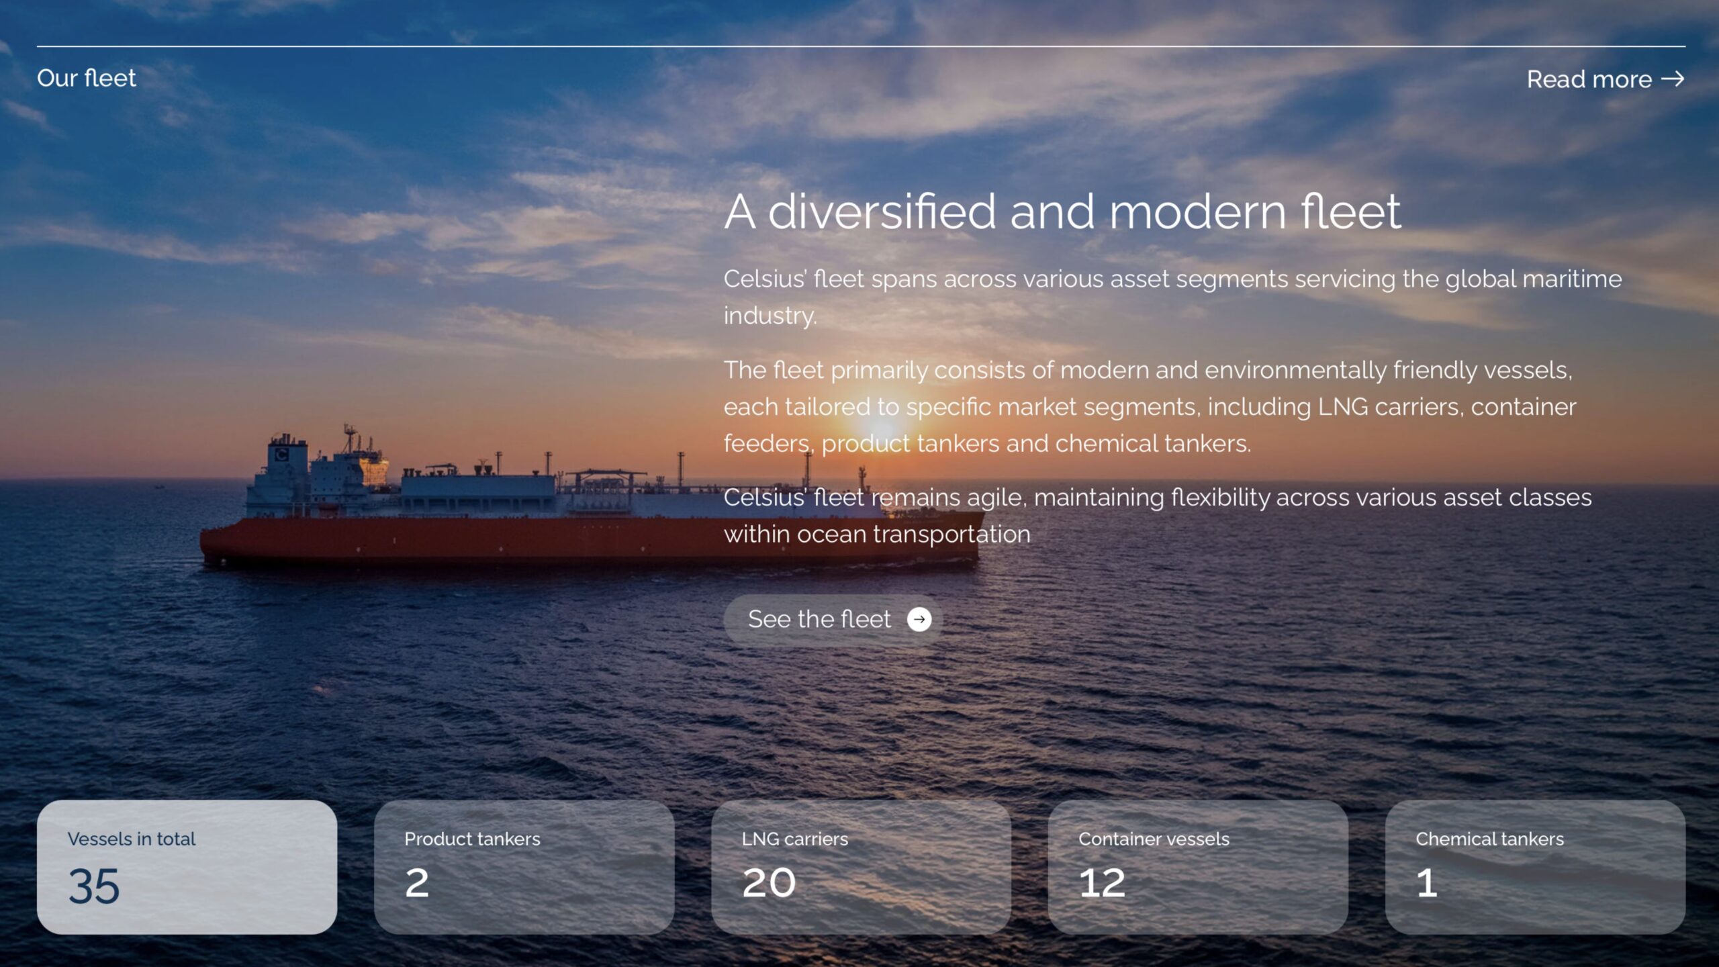Click the number 35 under Vessels in total
This screenshot has height=967, width=1719.
94,886
